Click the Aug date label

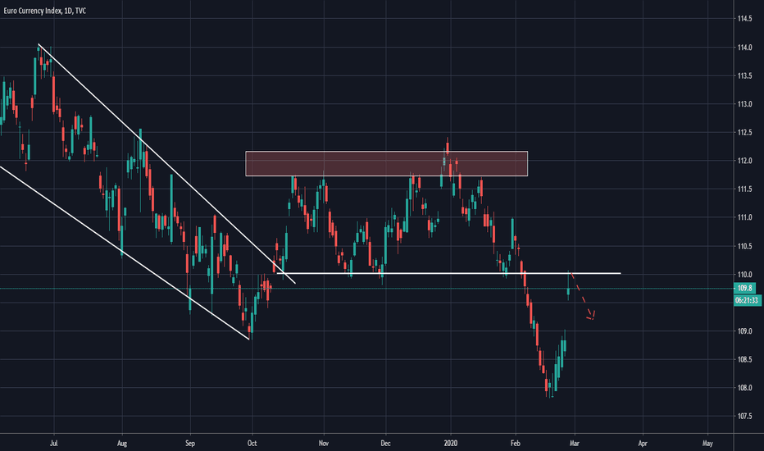tap(122, 443)
